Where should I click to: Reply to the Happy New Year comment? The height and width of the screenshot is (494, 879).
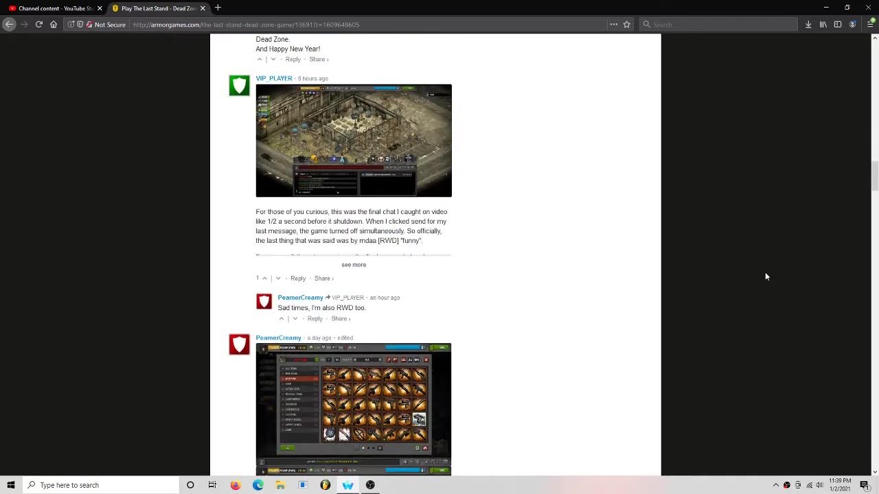tap(293, 59)
